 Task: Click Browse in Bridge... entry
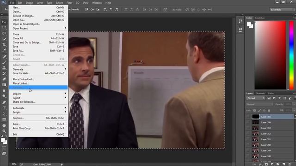click(x=38, y=16)
